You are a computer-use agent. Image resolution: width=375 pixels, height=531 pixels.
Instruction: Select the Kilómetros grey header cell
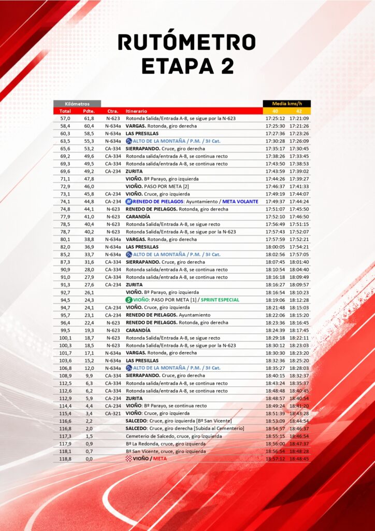point(77,104)
